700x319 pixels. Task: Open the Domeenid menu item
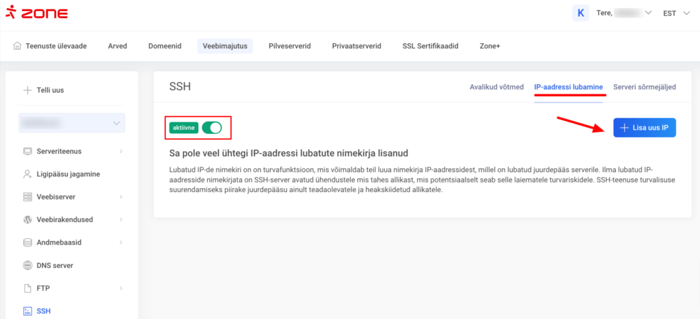coord(165,46)
